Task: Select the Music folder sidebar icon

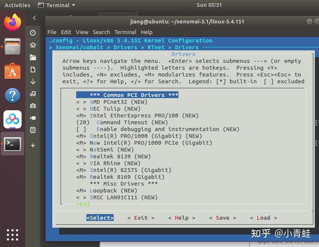Action: 33,94
